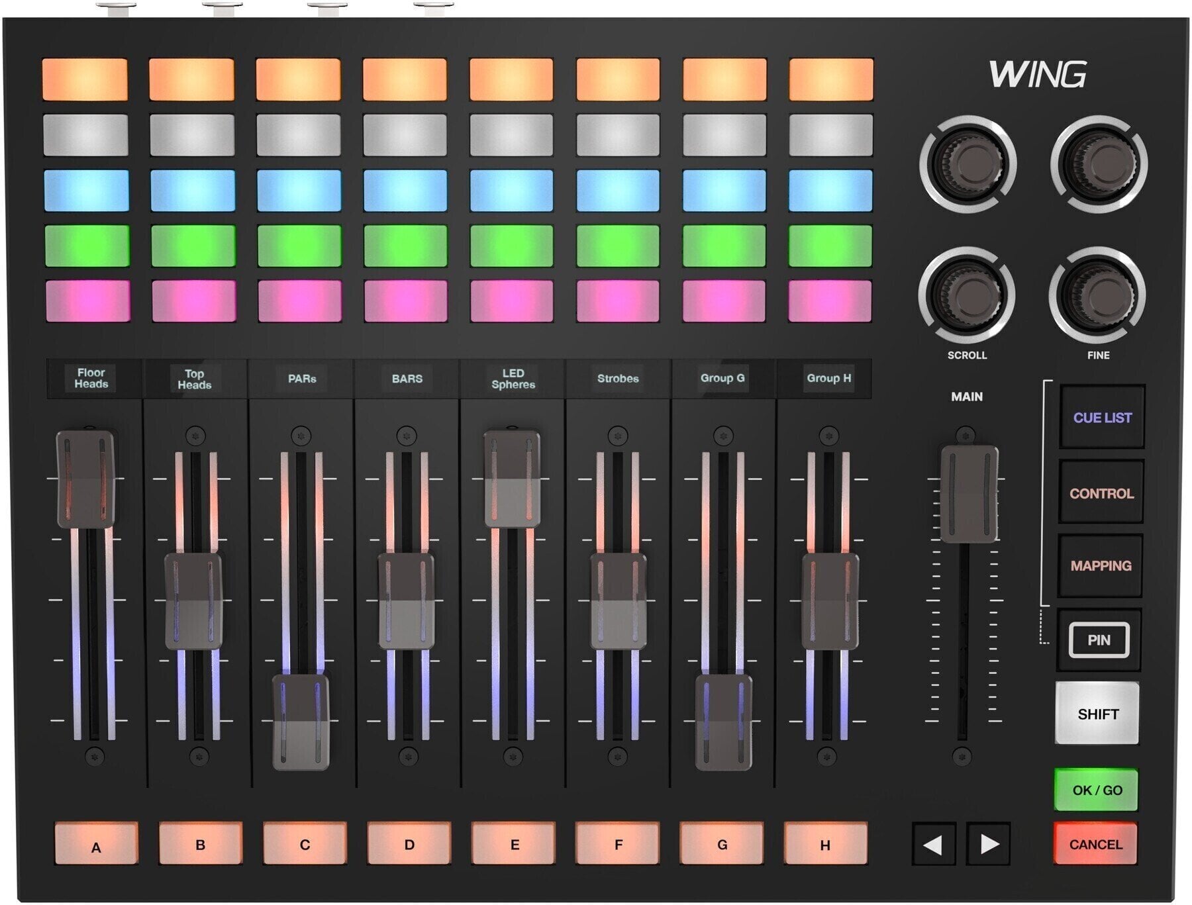Click the Group G fader handle
Image resolution: width=1192 pixels, height=905 pixels.
coord(724,722)
